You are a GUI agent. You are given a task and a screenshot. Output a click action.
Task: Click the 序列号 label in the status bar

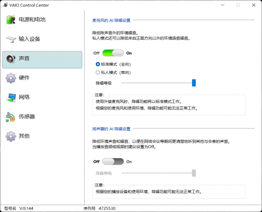[90, 209]
